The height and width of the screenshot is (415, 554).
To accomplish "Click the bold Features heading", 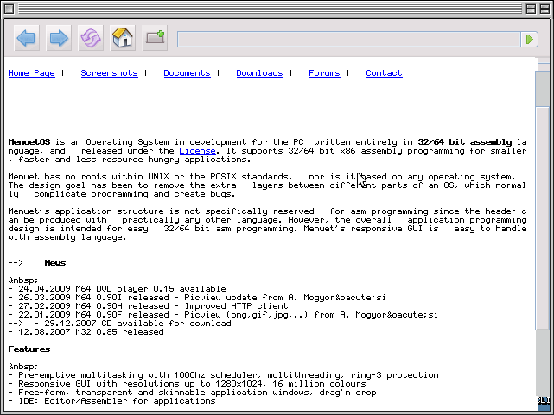I will pyautogui.click(x=29, y=349).
